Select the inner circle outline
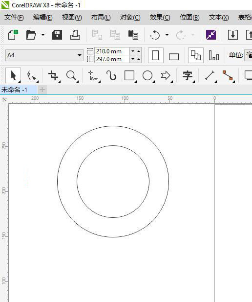This screenshot has width=252, height=302. 113,146
